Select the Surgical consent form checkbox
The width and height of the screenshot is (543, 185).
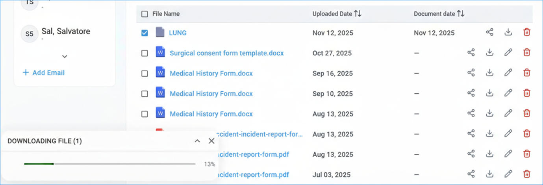pyautogui.click(x=145, y=53)
